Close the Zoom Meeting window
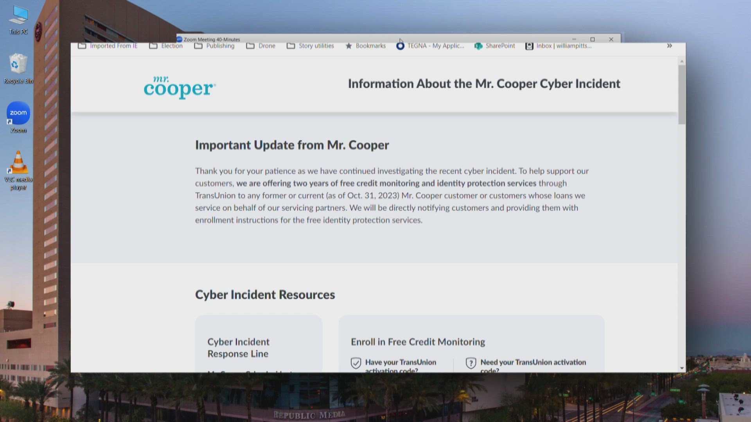The width and height of the screenshot is (751, 422). [x=611, y=39]
